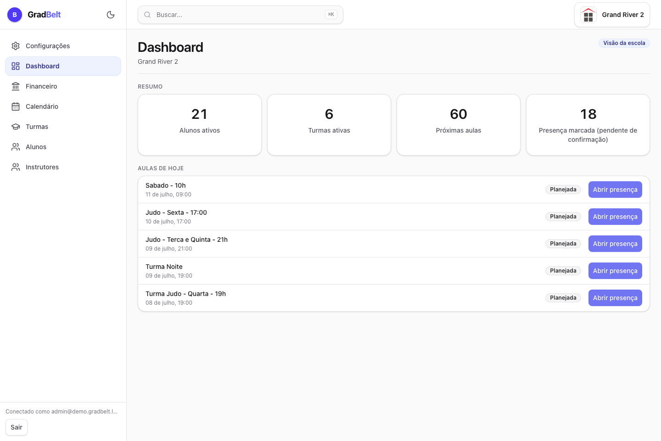Select Dashboard in the sidebar
Viewport: 661px width, 441px height.
tap(63, 66)
